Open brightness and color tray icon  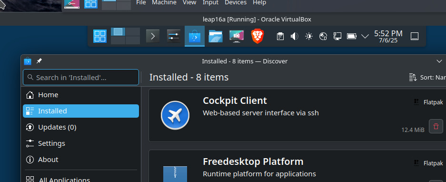tap(308, 36)
